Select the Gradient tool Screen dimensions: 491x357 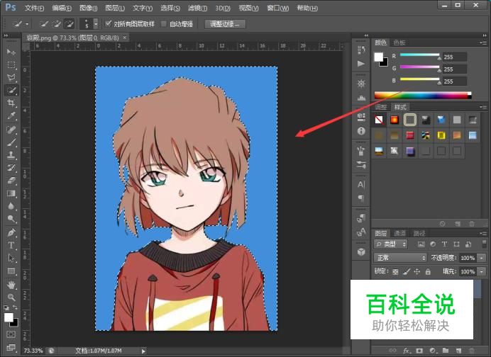click(11, 193)
